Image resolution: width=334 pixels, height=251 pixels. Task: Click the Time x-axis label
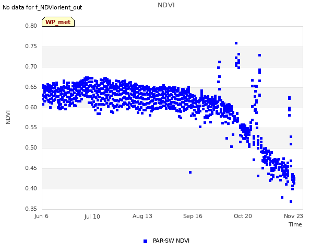[x=295, y=224]
